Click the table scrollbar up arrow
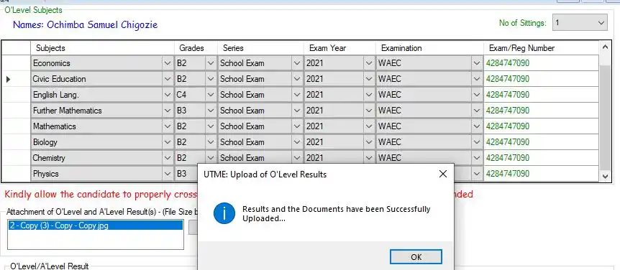 [x=605, y=47]
